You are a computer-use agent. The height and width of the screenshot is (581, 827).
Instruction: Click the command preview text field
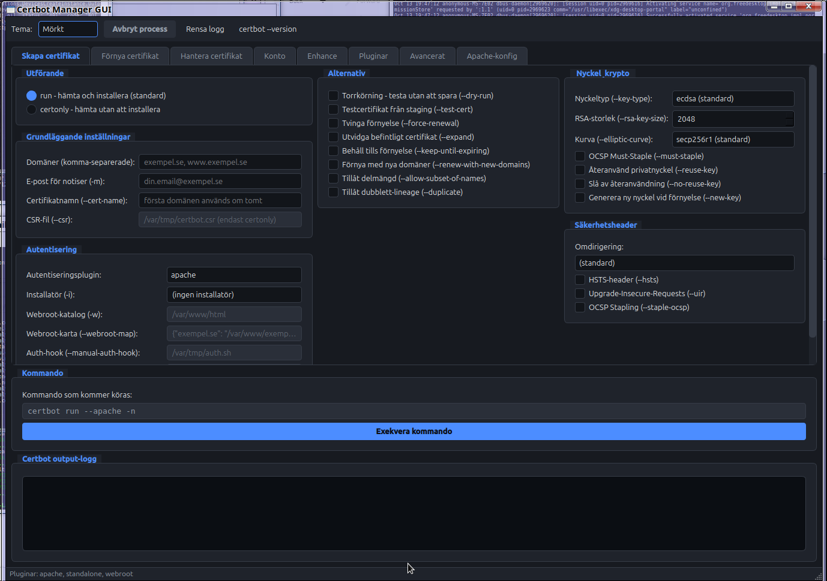click(x=414, y=411)
